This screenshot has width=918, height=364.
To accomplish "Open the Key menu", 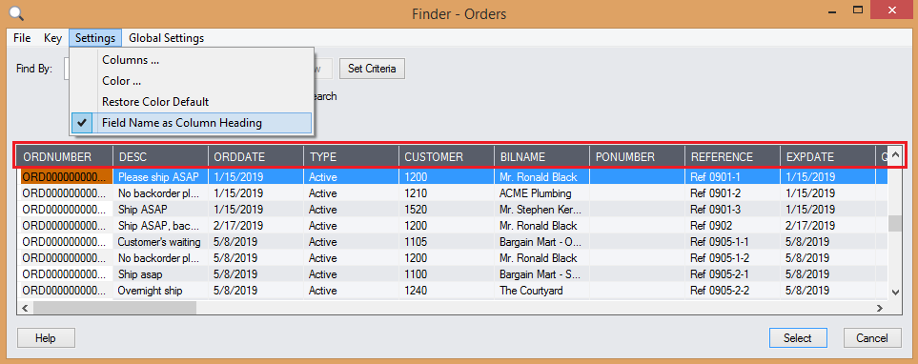I will click(52, 38).
